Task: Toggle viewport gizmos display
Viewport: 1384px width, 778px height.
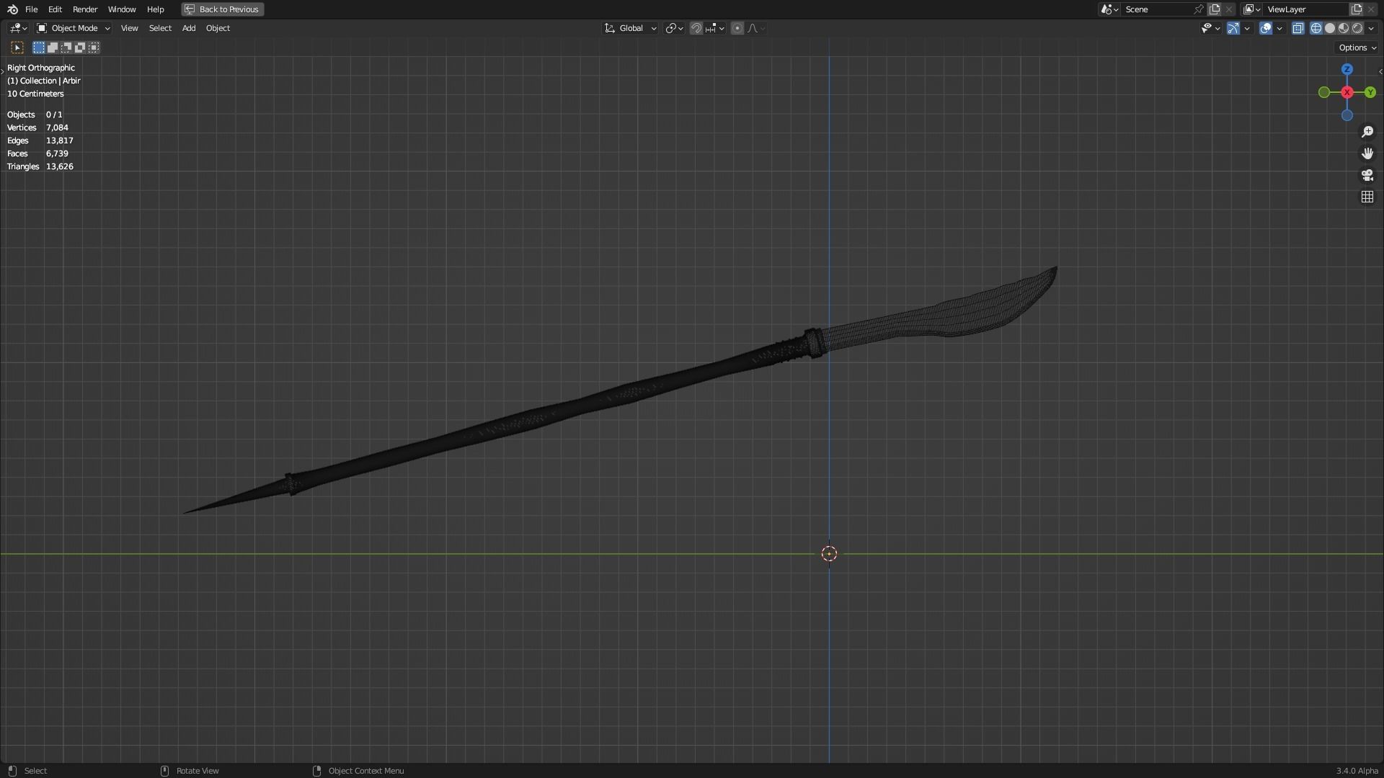Action: click(1233, 28)
